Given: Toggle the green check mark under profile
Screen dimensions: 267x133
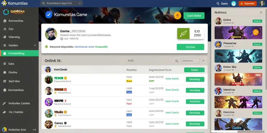Looking at the screenshot, I should (46, 47).
